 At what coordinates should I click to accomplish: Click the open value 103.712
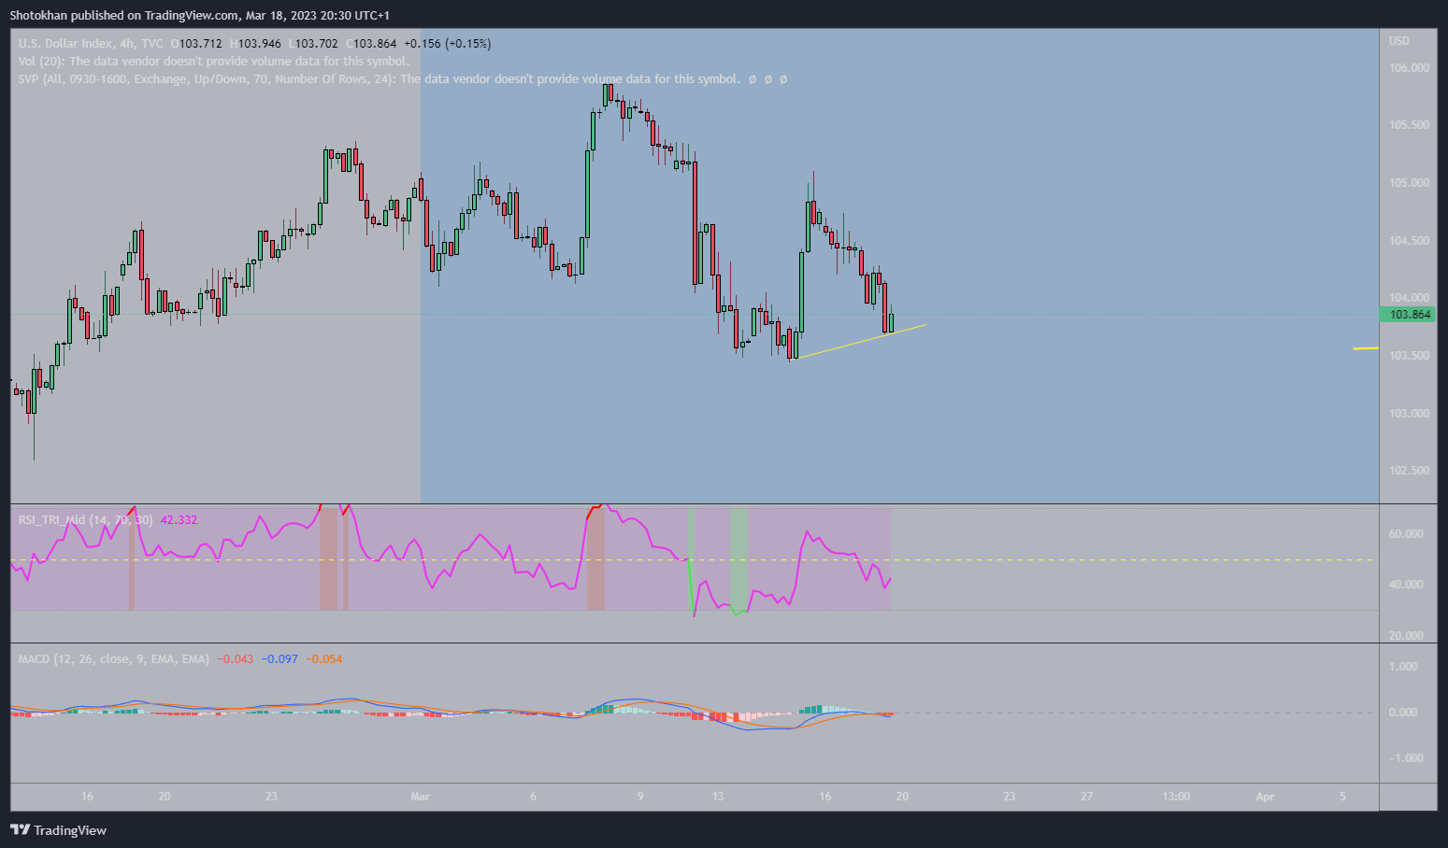click(201, 44)
